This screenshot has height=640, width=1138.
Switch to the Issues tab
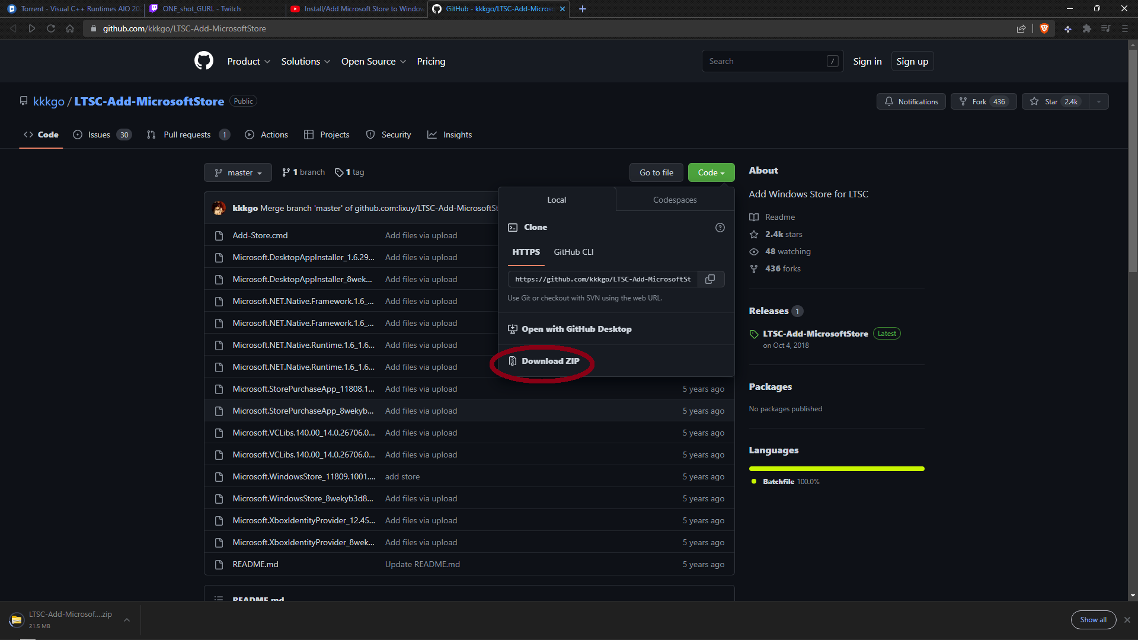102,135
